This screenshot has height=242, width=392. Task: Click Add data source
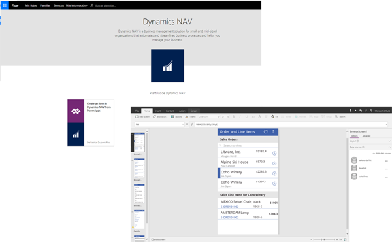382,154
